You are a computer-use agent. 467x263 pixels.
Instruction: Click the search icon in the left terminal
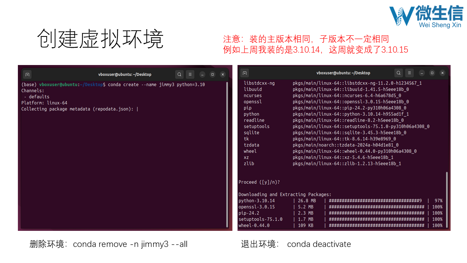(x=179, y=75)
